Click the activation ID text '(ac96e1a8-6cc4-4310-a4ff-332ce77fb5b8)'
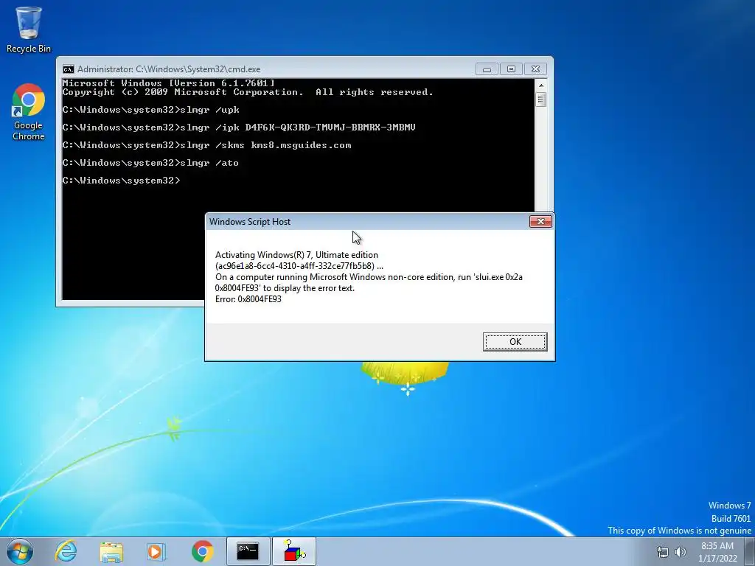Image resolution: width=755 pixels, height=566 pixels. click(295, 265)
